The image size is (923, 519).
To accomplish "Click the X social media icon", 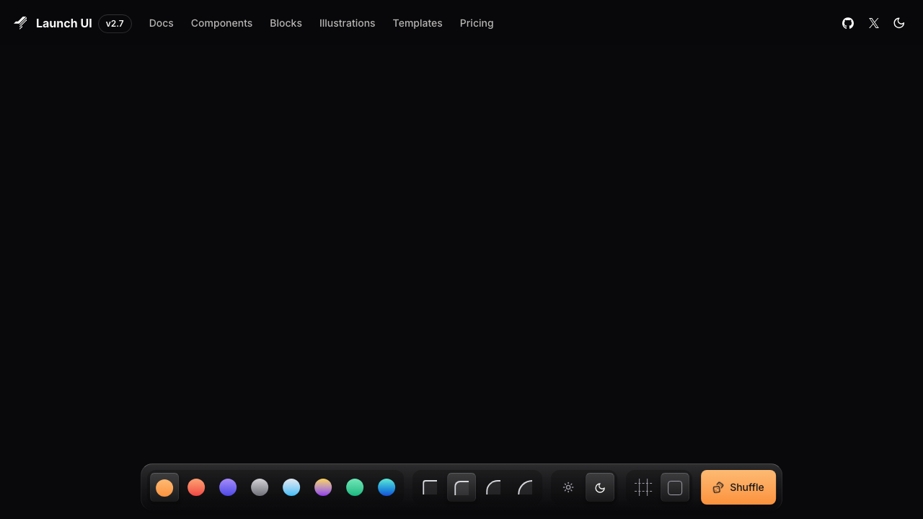I will [874, 23].
